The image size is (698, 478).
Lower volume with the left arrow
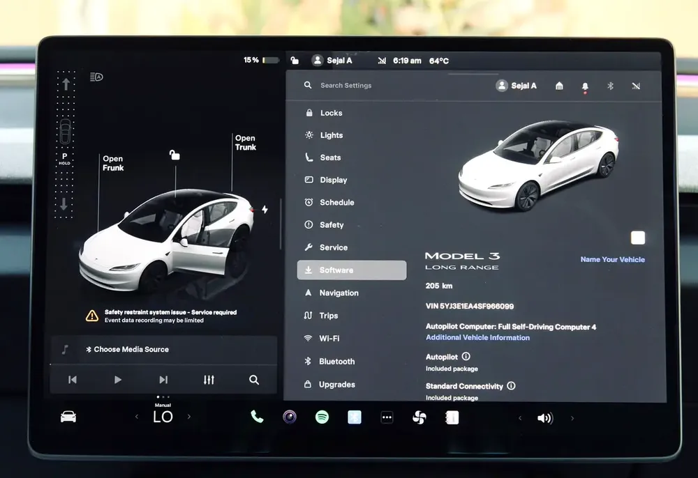(x=519, y=418)
